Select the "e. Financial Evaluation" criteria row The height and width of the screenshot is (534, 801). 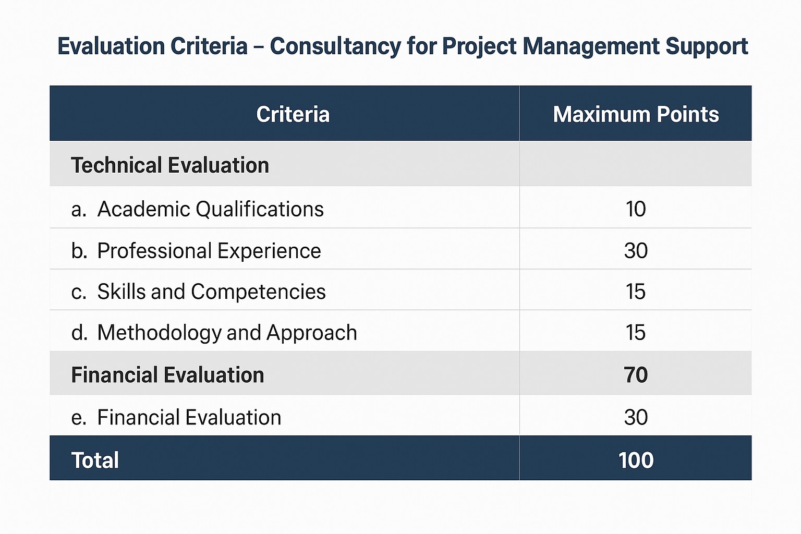click(x=189, y=418)
